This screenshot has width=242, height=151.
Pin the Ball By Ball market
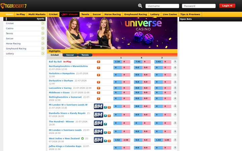click(175, 62)
